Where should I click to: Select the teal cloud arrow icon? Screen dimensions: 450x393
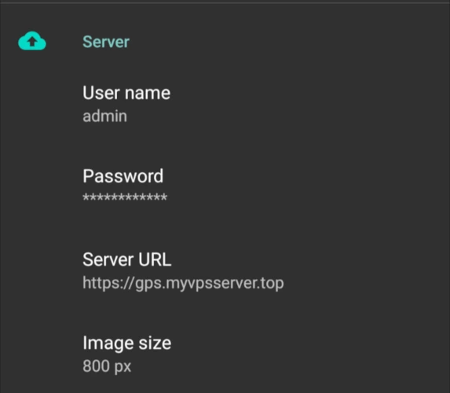(x=32, y=41)
